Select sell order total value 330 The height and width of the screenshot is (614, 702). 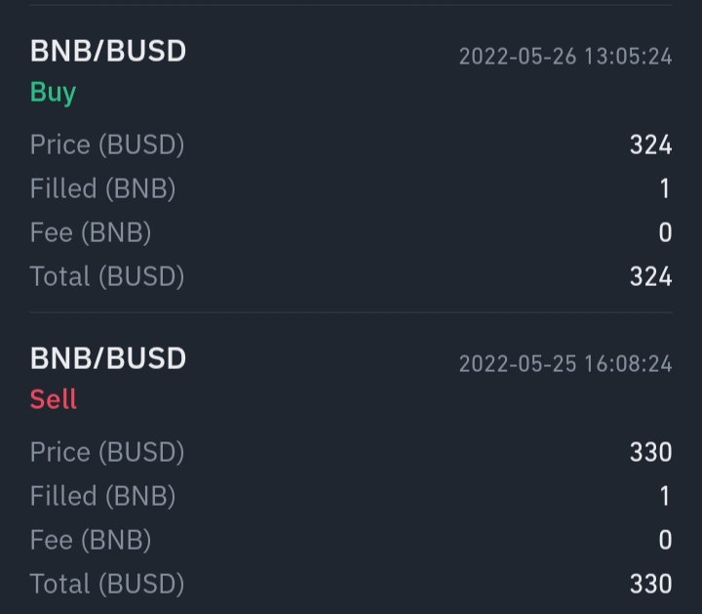pos(650,584)
